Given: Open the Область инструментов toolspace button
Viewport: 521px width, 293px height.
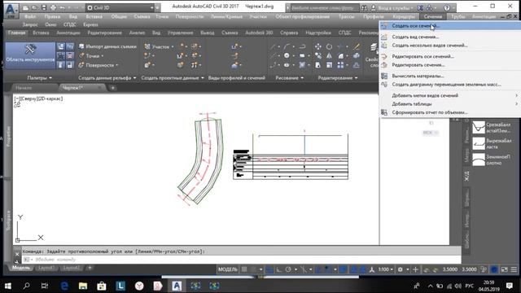Looking at the screenshot, I should 30,55.
